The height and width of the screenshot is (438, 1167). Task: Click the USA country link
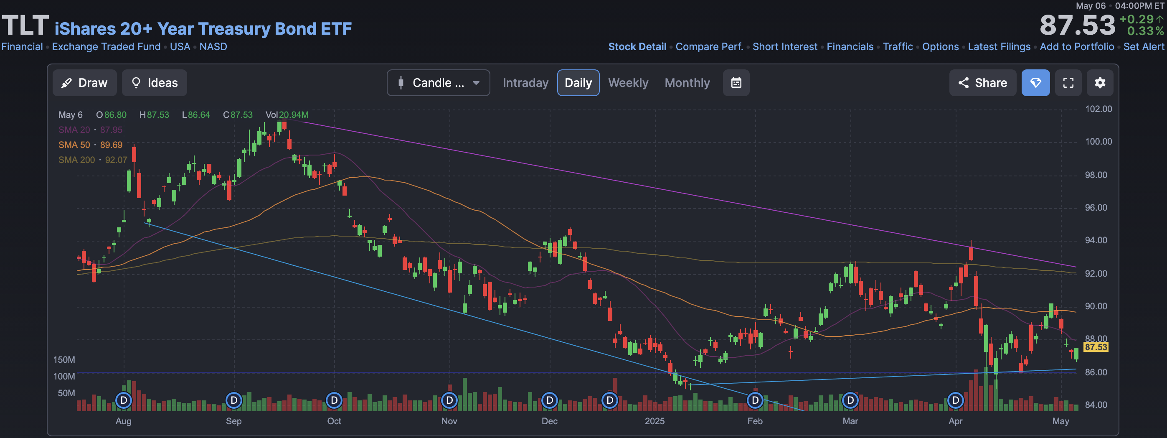pos(180,47)
